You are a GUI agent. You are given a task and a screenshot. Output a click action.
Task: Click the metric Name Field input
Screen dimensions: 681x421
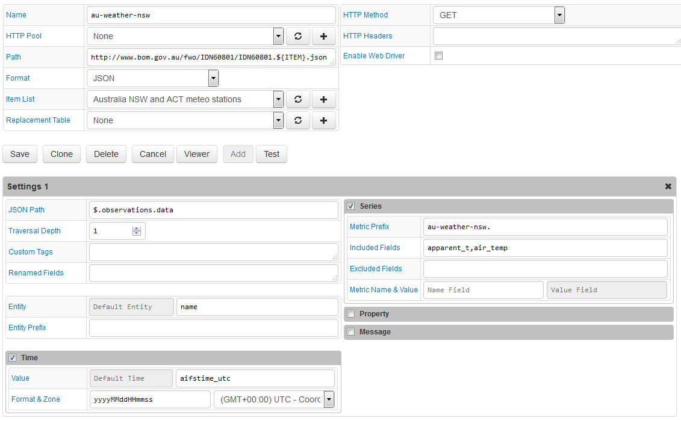tap(484, 290)
